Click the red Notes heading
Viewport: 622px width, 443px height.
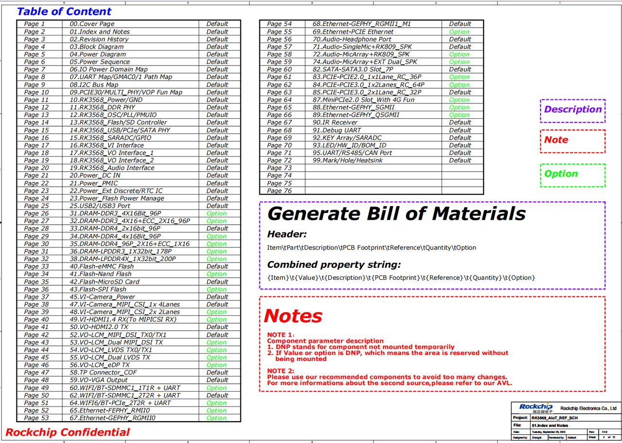(x=293, y=316)
